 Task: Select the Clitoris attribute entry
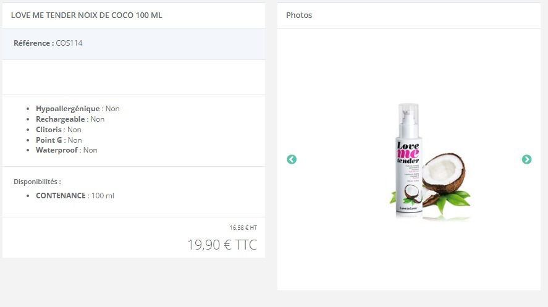pos(58,130)
